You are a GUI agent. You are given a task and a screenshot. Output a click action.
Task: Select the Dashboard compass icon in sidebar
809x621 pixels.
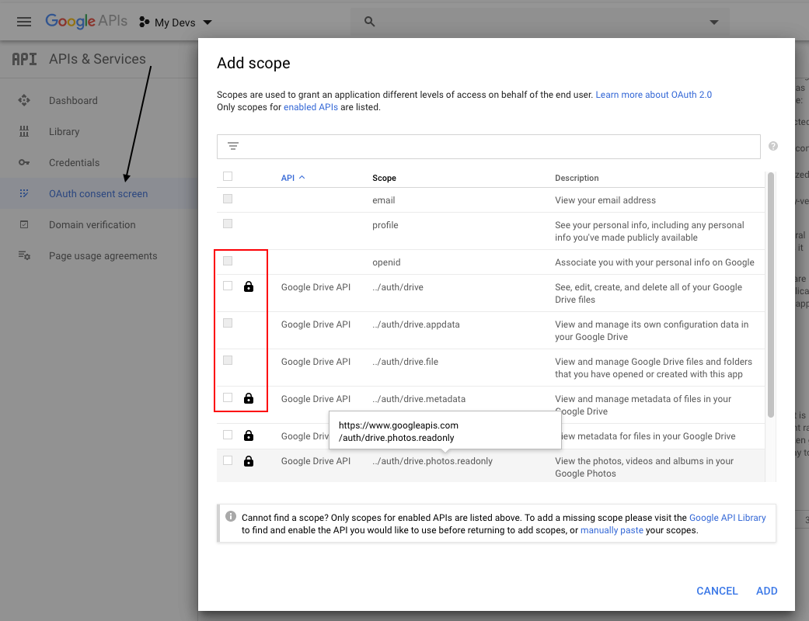pyautogui.click(x=24, y=100)
